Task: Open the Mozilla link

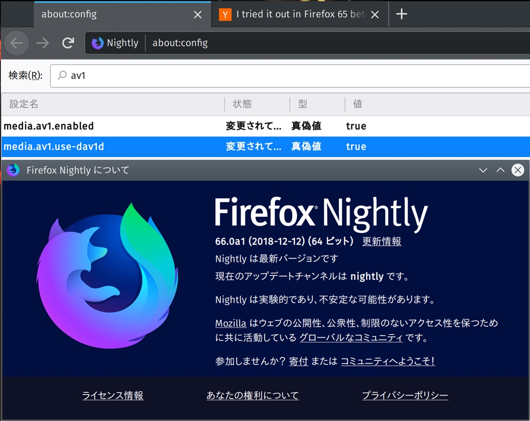Action: 230,323
